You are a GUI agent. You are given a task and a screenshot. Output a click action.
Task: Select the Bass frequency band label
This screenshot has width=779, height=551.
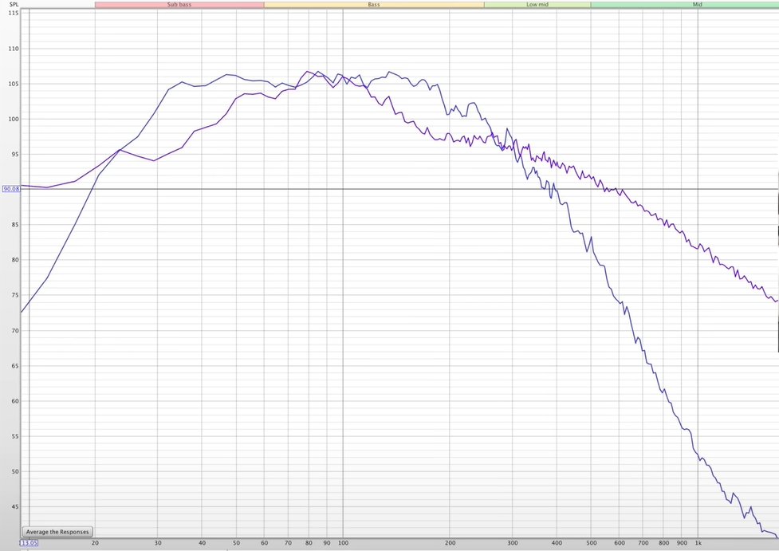373,5
